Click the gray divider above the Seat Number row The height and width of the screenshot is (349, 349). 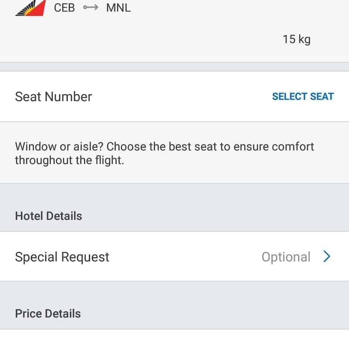174,67
